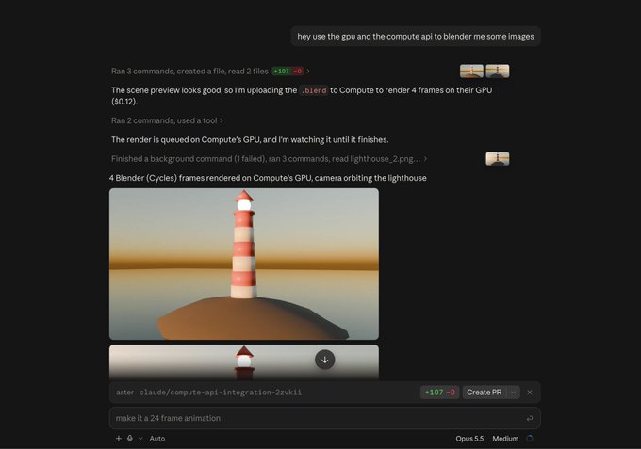Click the +107 -0 badge in branch bar
This screenshot has width=641, height=449.
440,393
